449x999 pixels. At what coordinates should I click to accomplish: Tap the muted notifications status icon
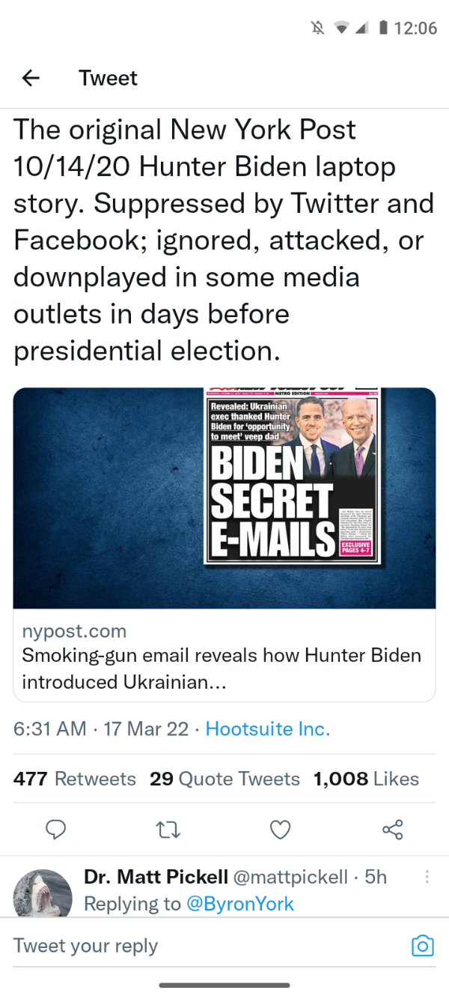click(x=317, y=28)
